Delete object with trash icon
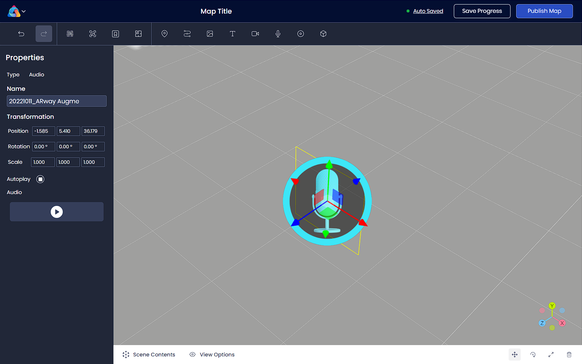 569,355
